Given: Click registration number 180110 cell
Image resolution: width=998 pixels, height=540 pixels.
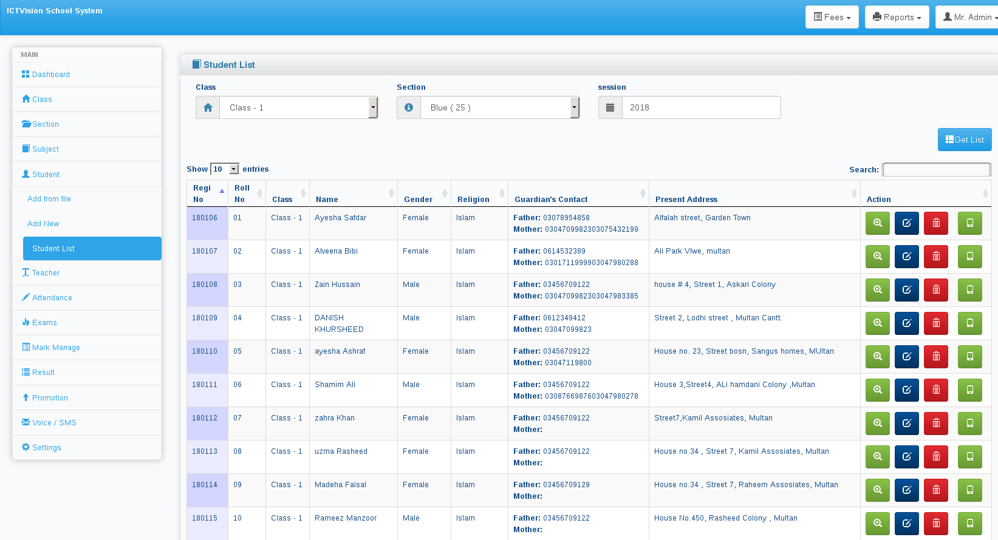Looking at the screenshot, I should point(207,357).
